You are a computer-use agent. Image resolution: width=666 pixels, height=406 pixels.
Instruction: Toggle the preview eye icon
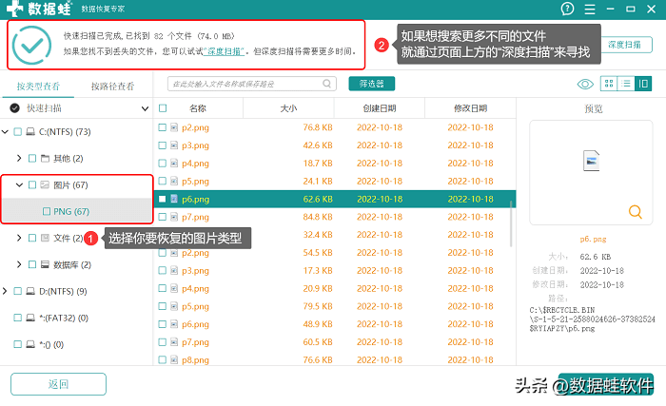click(586, 84)
